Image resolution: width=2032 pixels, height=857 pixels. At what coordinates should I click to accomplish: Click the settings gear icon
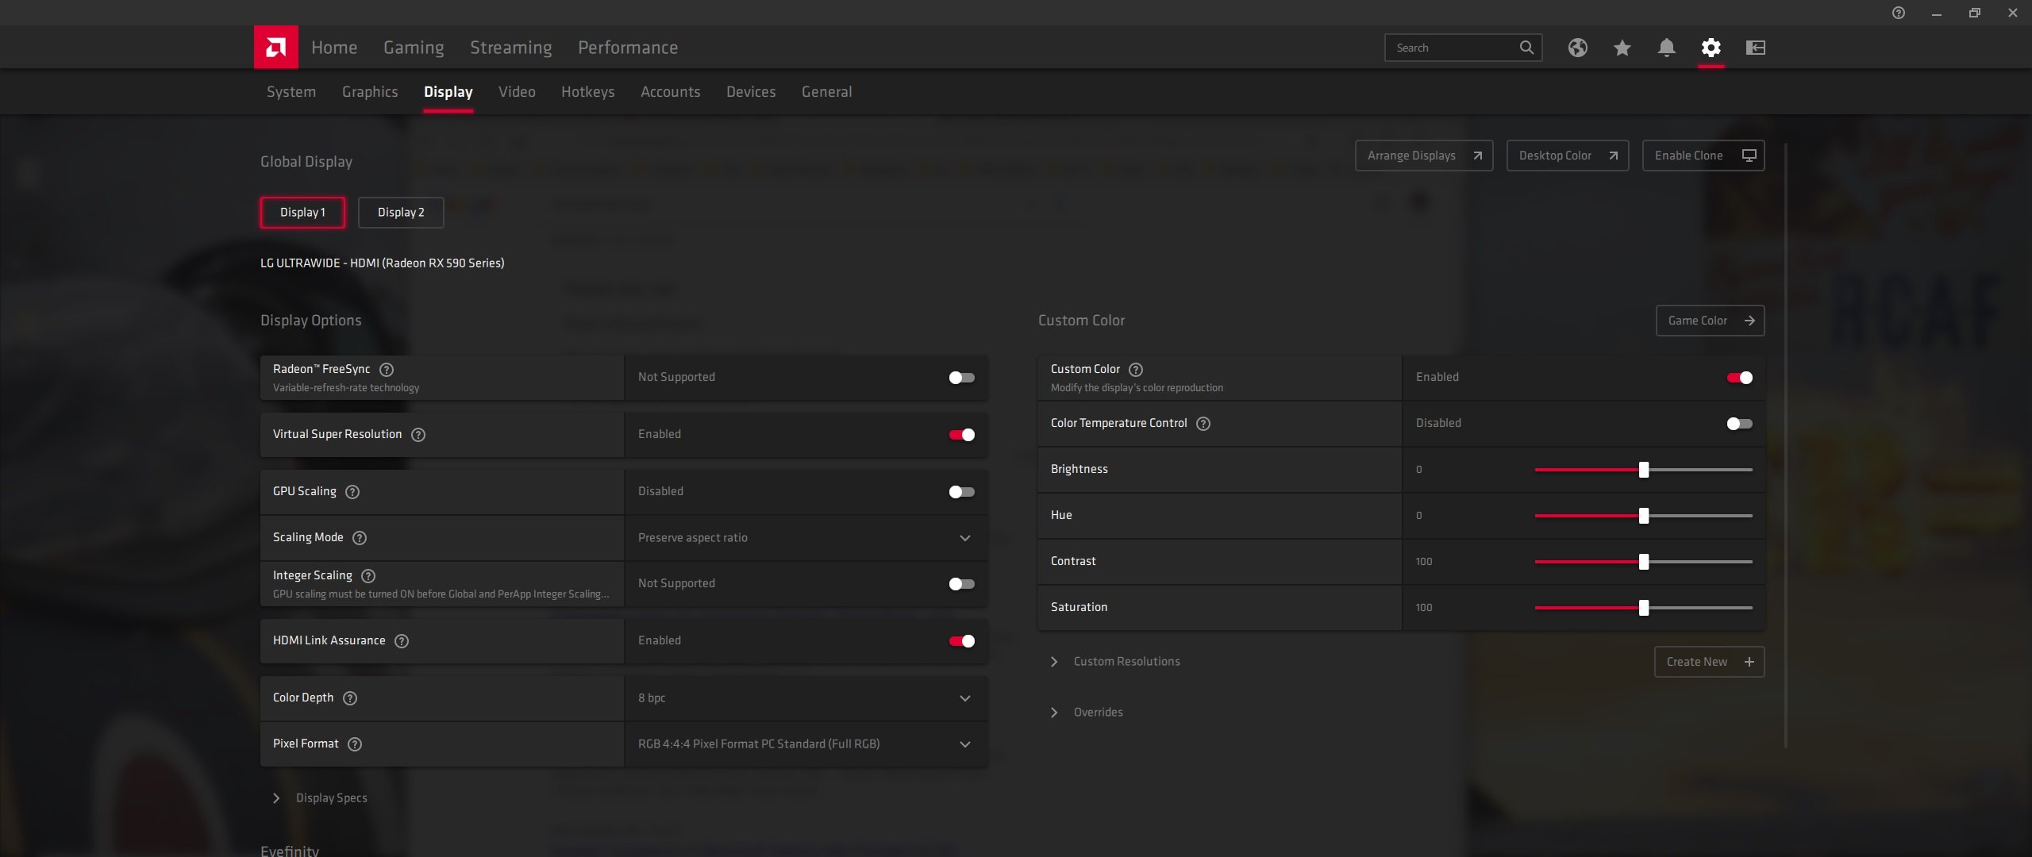[1711, 48]
